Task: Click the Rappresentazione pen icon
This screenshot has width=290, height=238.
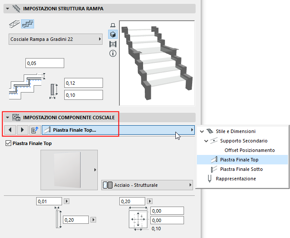Action: (x=209, y=179)
